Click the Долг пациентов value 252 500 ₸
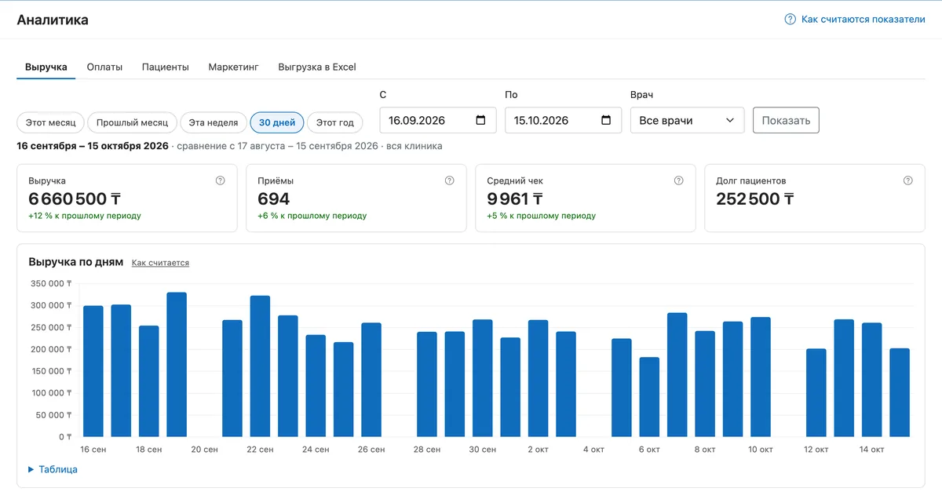This screenshot has width=942, height=499. [x=755, y=199]
